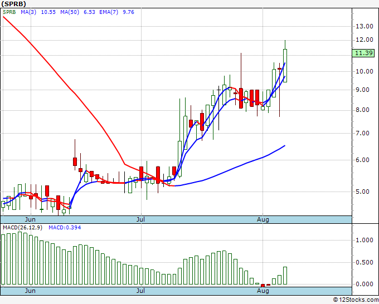Screen dimensions: 379x304
Task: Click the 0.500 MACD axis label
Action: 365,262
